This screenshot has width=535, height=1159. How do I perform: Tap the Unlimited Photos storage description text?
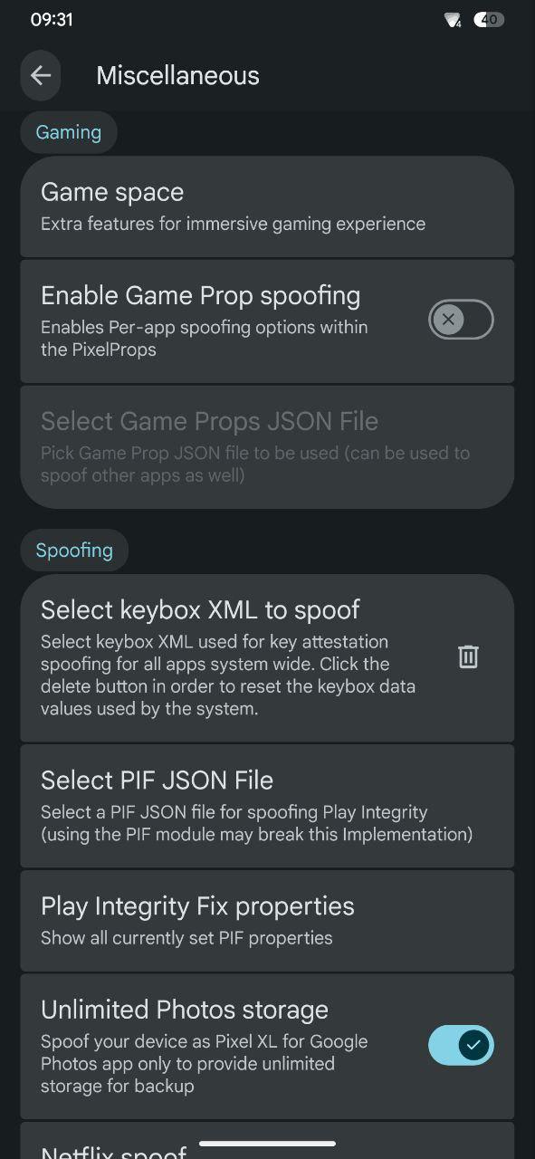point(205,1063)
